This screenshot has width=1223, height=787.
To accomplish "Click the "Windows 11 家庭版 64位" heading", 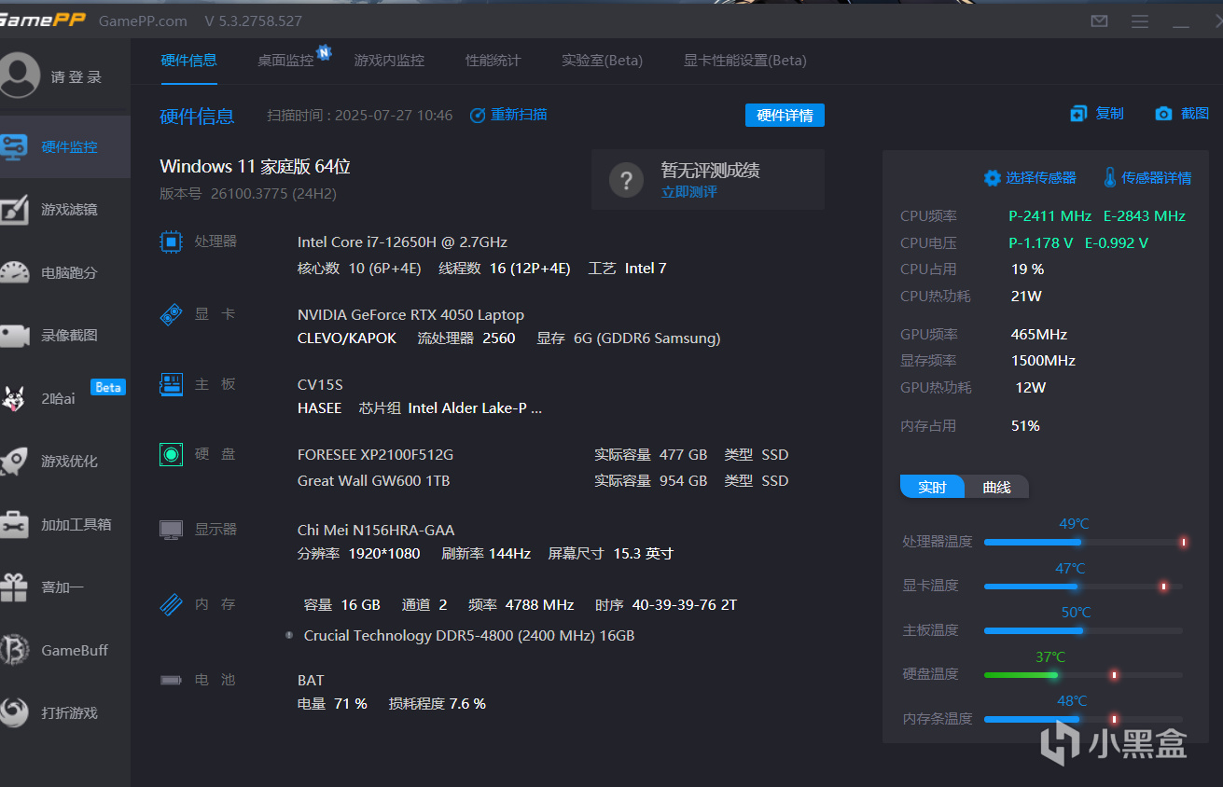I will (x=255, y=167).
